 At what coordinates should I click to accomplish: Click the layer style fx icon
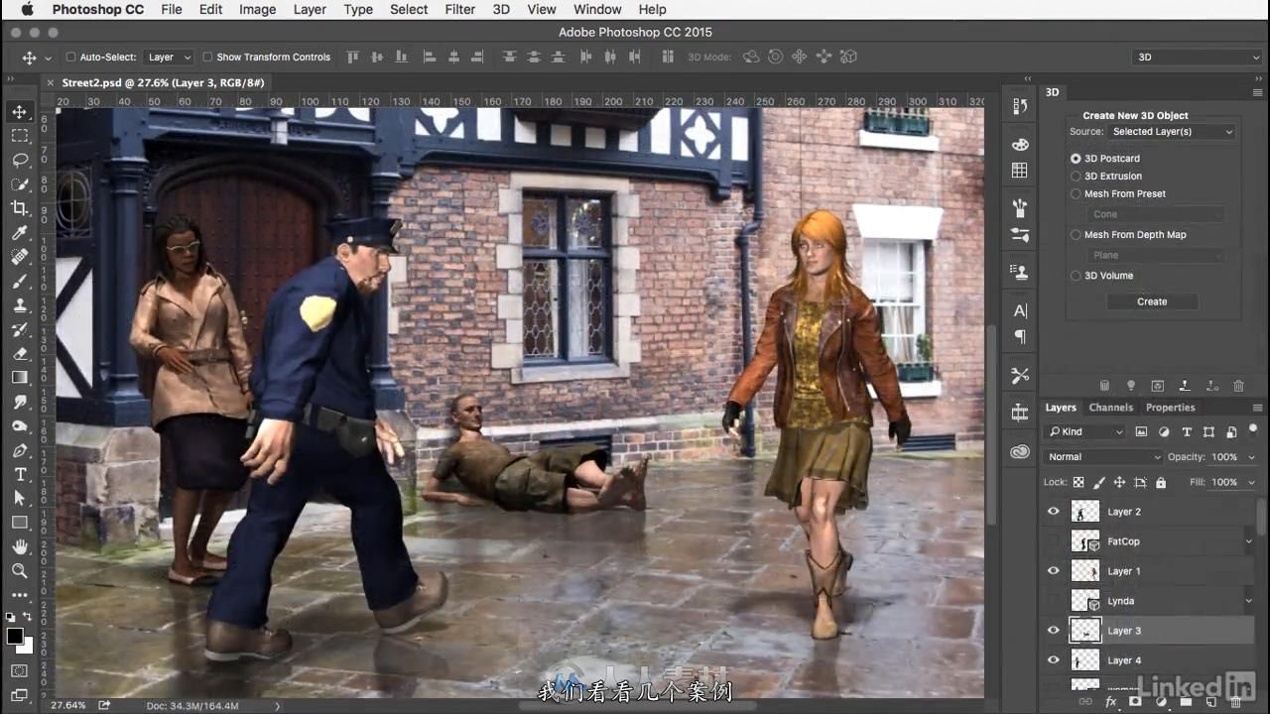click(1111, 702)
